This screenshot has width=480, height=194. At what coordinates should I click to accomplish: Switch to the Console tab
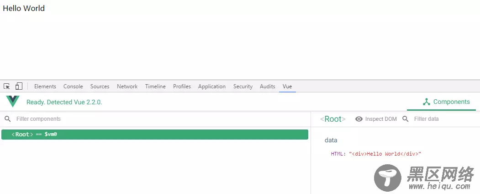click(73, 86)
